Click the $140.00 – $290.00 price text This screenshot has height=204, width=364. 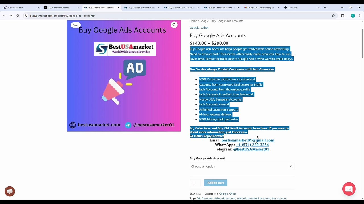click(209, 43)
